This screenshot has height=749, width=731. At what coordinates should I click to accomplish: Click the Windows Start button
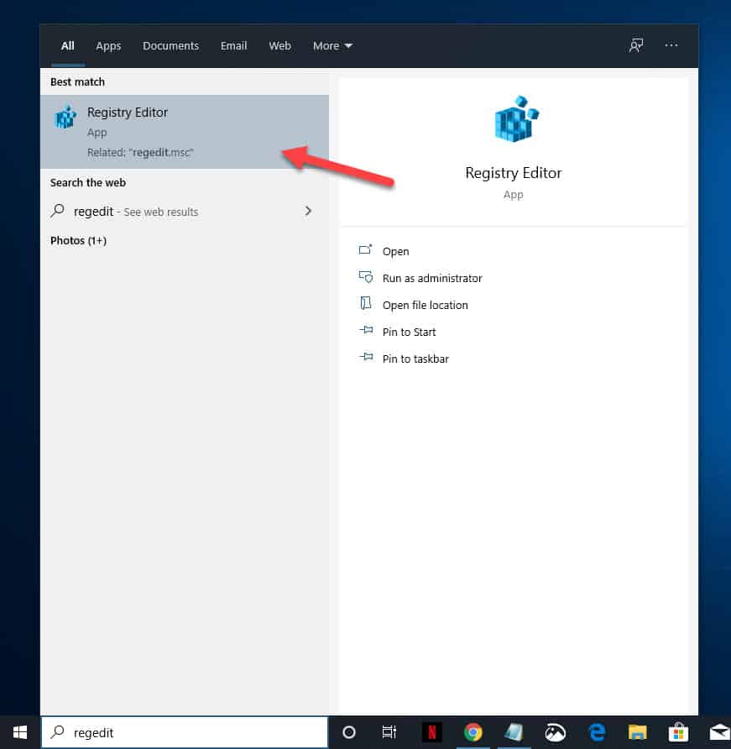tap(20, 732)
